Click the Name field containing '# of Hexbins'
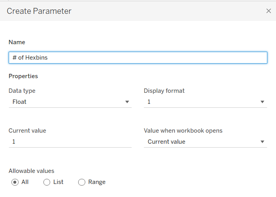The width and height of the screenshot is (276, 197). (138, 58)
